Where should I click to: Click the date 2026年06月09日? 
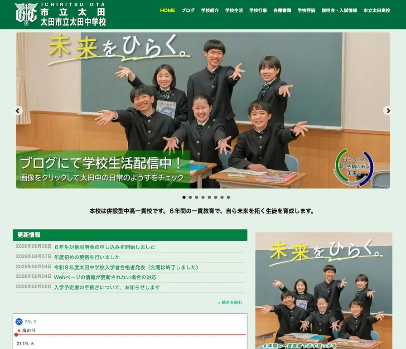[34, 246]
